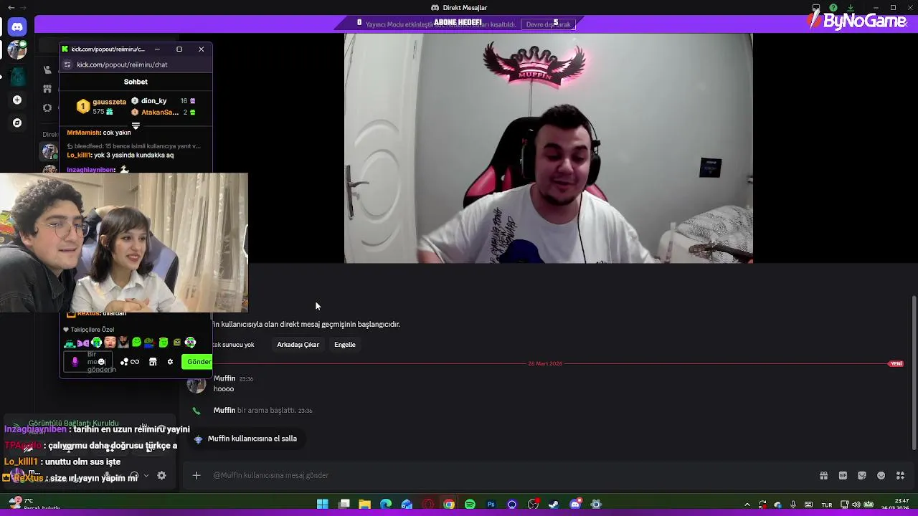Open the Discord gift icon

[x=823, y=475]
